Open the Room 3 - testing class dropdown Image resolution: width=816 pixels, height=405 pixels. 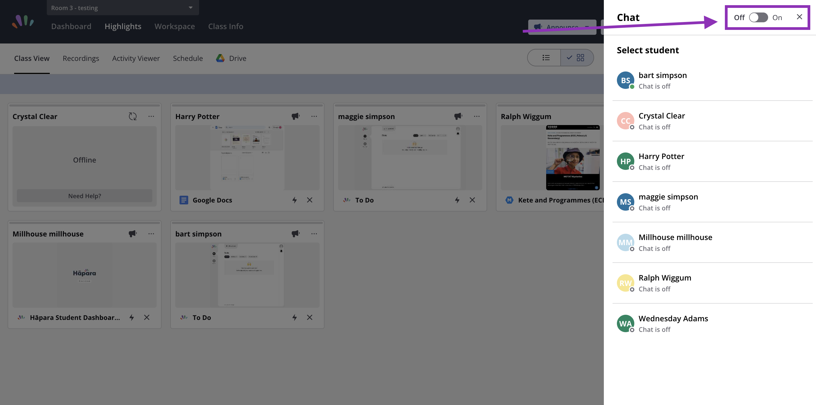point(123,8)
